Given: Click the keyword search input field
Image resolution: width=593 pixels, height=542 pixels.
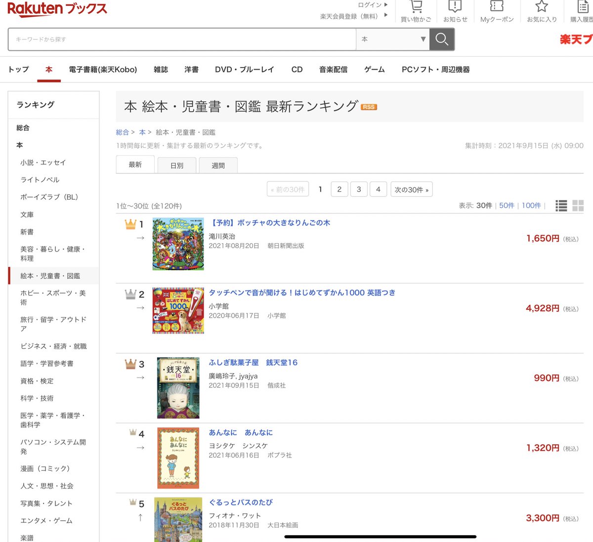Looking at the screenshot, I should 182,40.
